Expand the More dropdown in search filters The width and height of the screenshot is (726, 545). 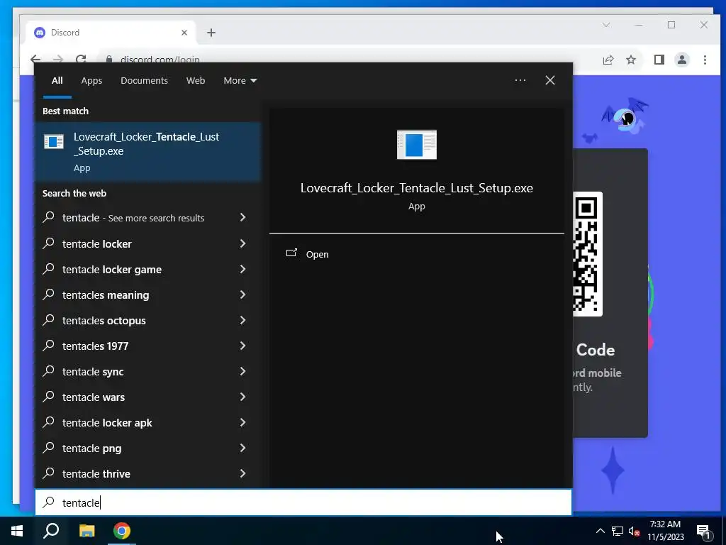[240, 81]
